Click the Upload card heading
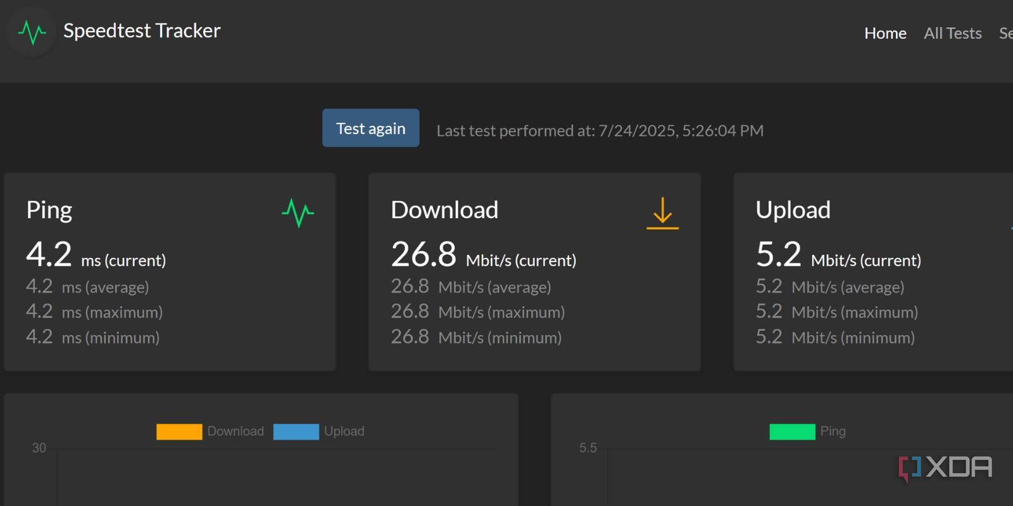Image resolution: width=1013 pixels, height=506 pixels. click(793, 210)
